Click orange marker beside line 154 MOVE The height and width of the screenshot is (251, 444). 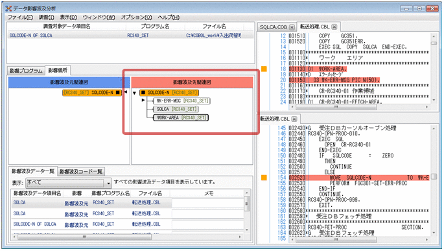[264, 178]
